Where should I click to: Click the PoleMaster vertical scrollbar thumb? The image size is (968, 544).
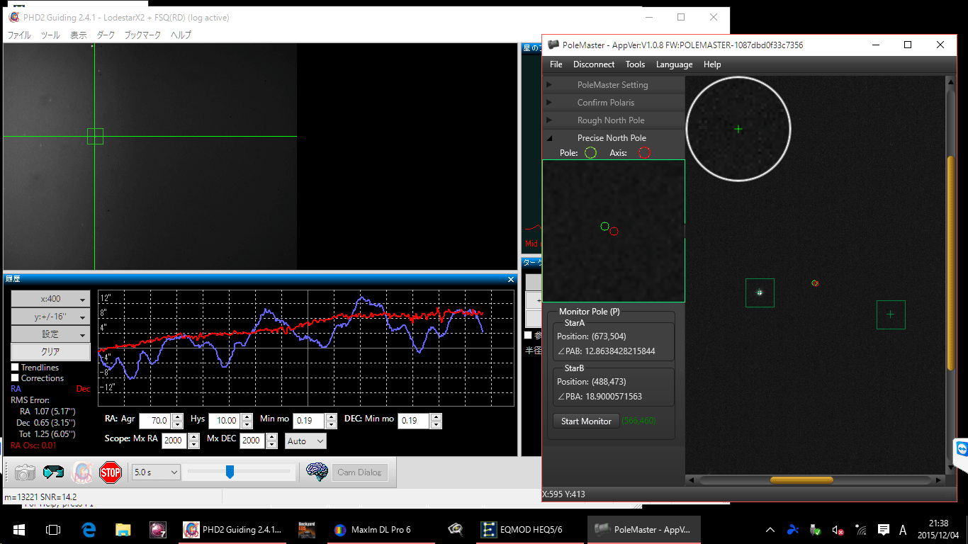pos(951,263)
